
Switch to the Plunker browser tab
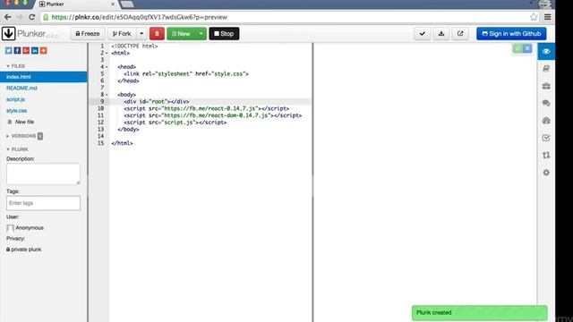76,4
